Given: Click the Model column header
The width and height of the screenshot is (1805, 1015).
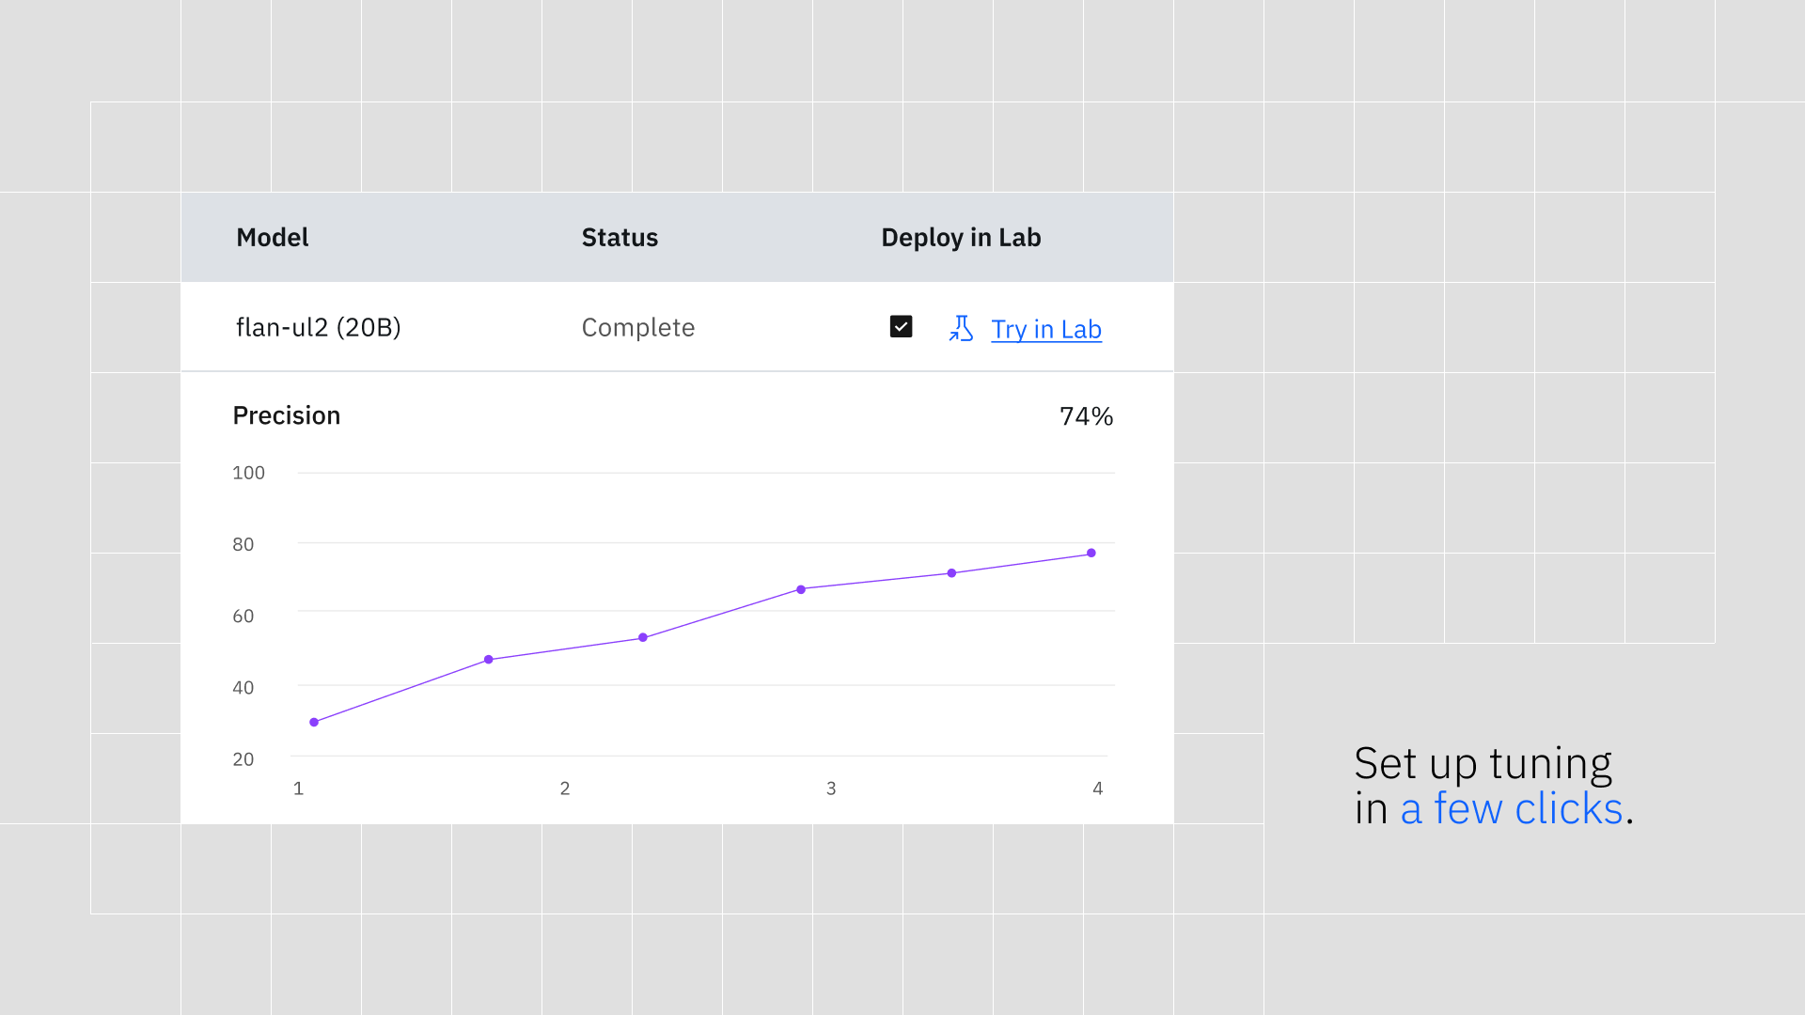Looking at the screenshot, I should coord(272,238).
